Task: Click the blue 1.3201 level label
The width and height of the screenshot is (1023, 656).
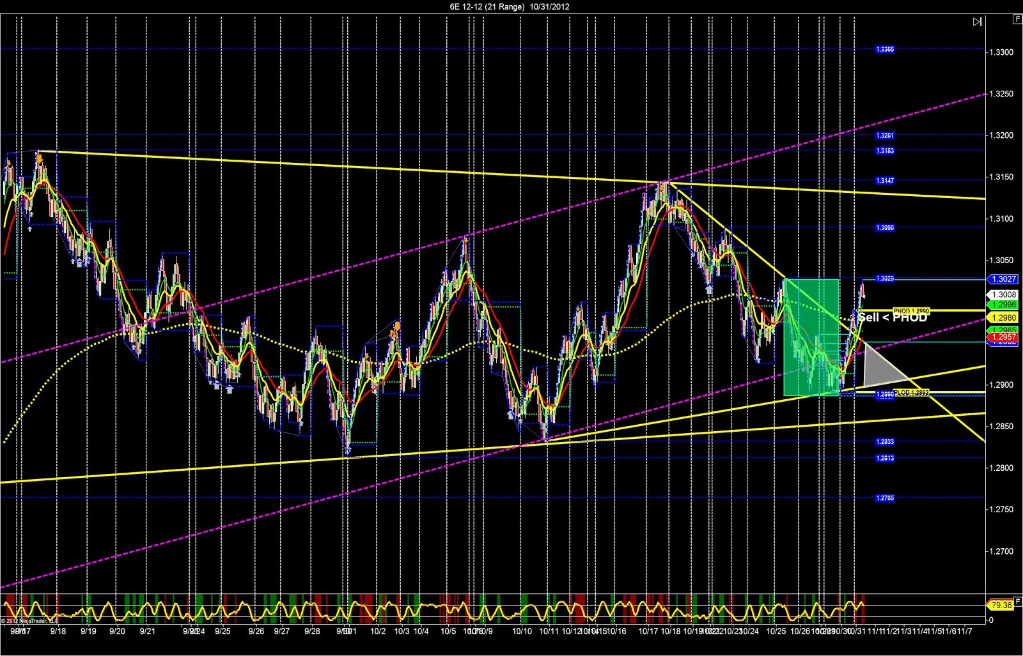Action: pos(885,135)
